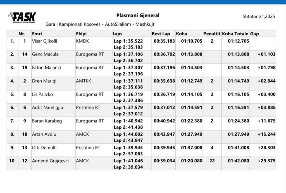The width and height of the screenshot is (286, 193).
Task: Click the Emri column header
Action: click(x=37, y=34)
